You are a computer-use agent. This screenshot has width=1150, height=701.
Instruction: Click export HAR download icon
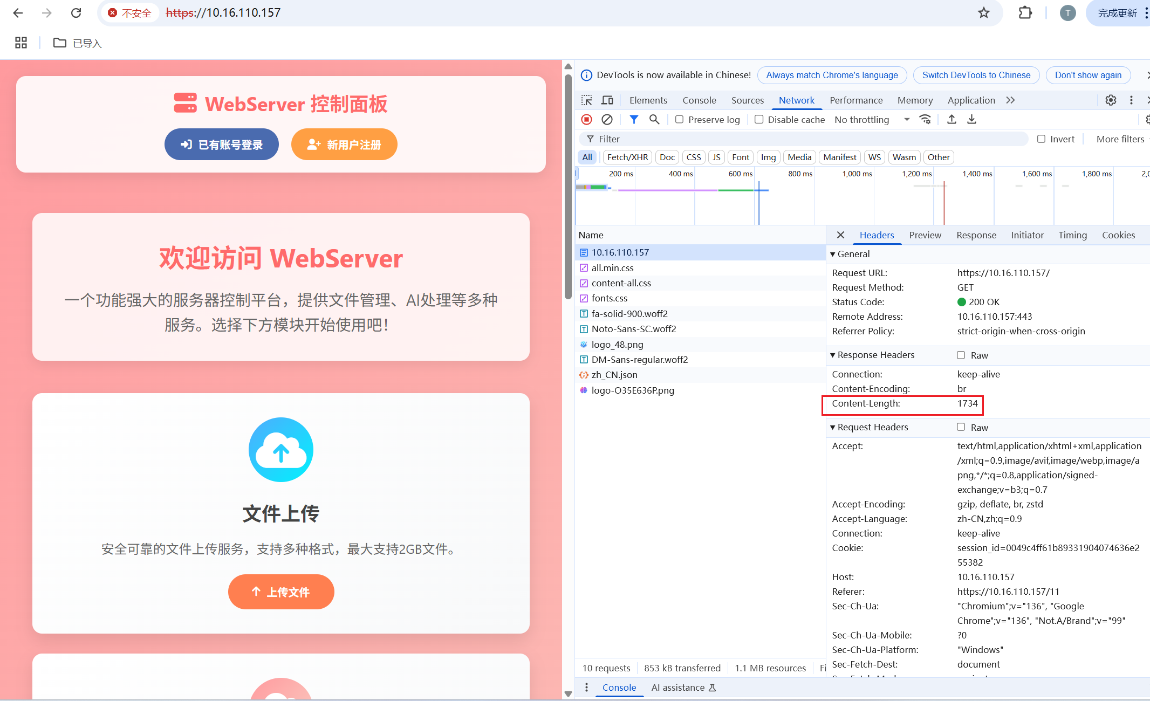(x=971, y=119)
